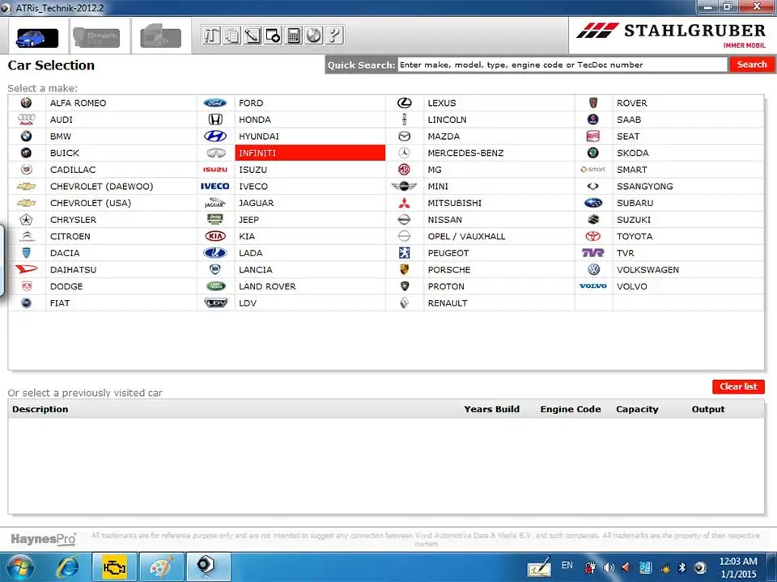Open Internet Explorer from the taskbar
This screenshot has height=582, width=777.
point(67,567)
